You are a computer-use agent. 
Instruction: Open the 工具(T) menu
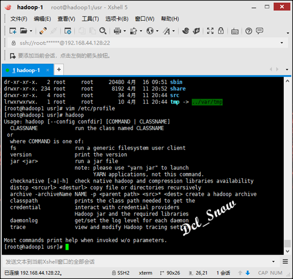tap(90, 19)
